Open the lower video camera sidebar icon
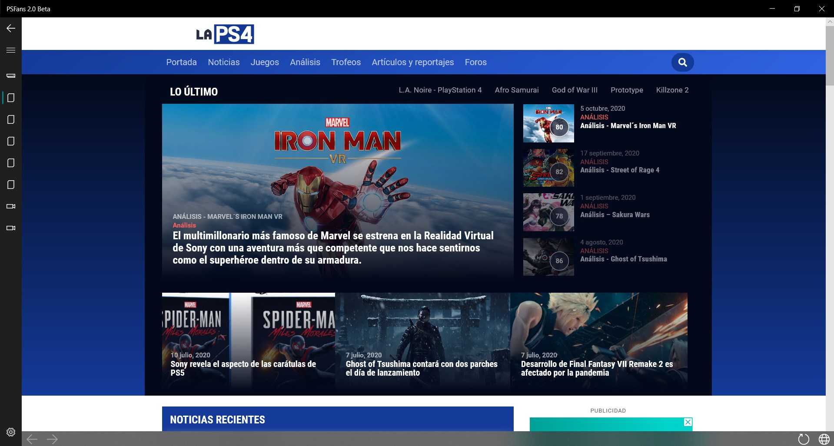834x446 pixels. [11, 228]
